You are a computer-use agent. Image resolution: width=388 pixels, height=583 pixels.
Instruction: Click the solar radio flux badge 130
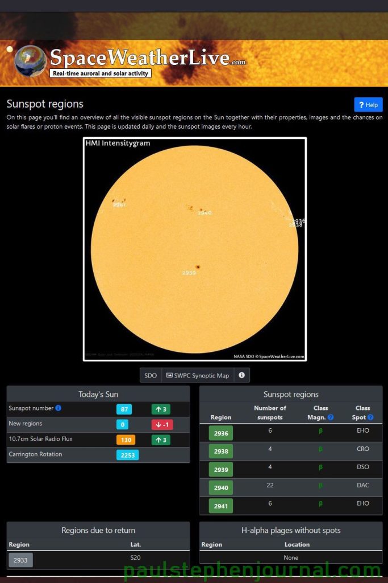[126, 440]
